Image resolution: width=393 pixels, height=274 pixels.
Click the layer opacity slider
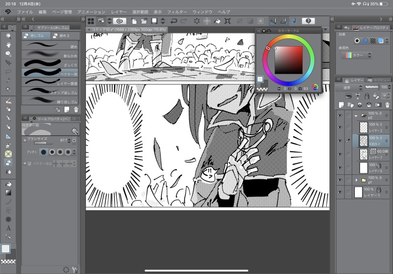tap(372, 87)
